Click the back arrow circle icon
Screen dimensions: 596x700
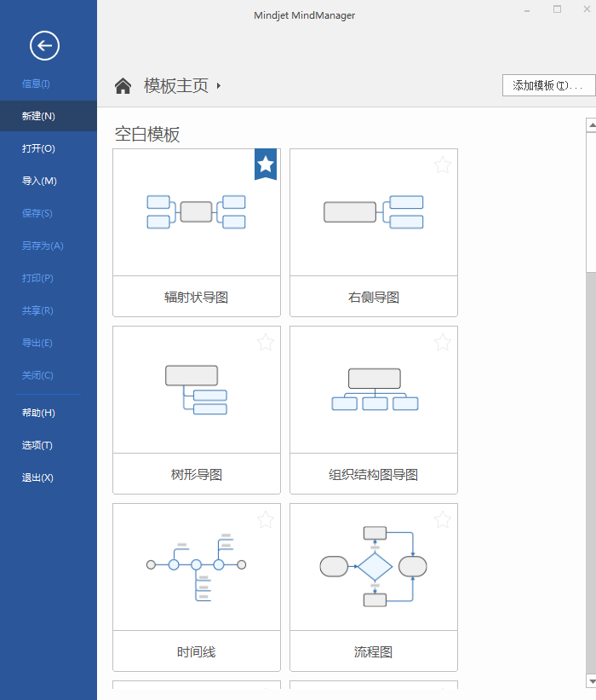tap(44, 45)
